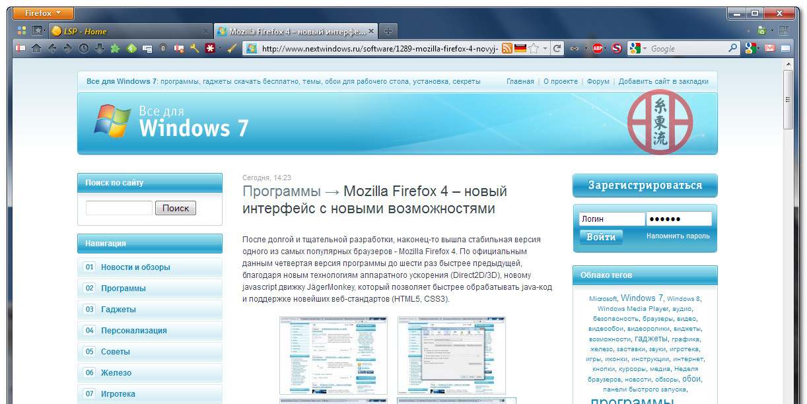The height and width of the screenshot is (404, 807).
Task: Open a new tab with plus button
Action: (x=388, y=31)
